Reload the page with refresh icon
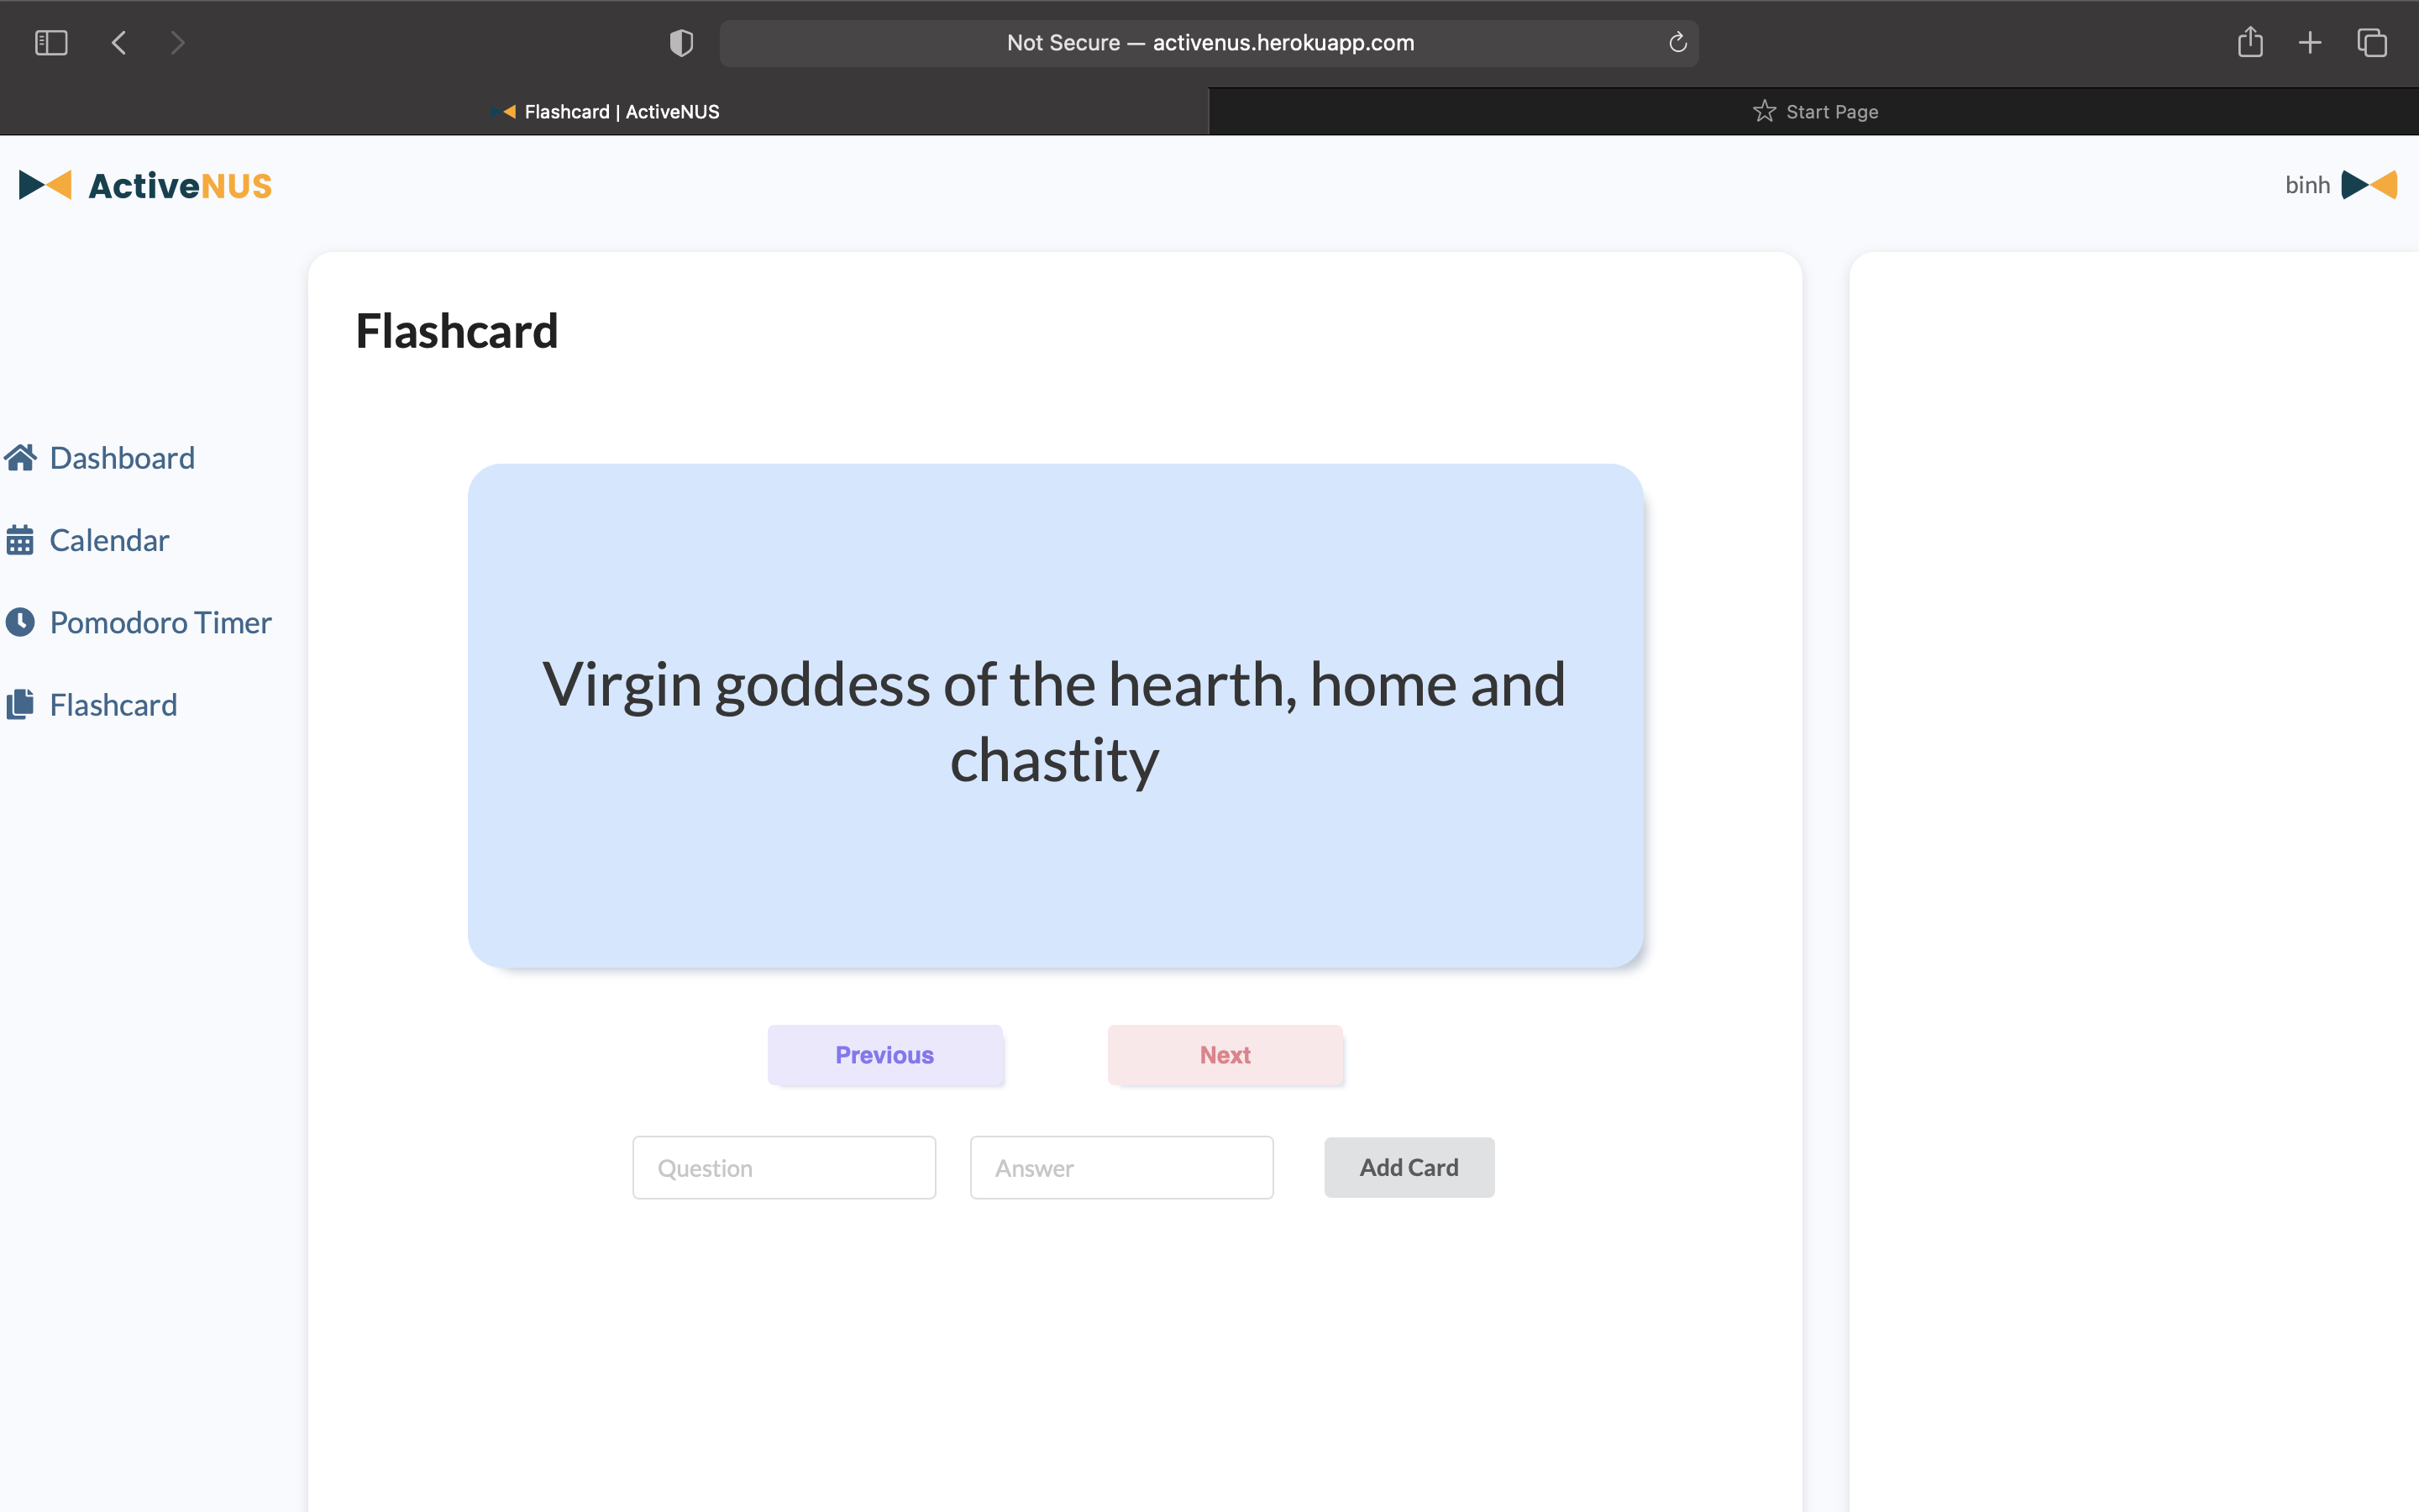Screen dimensions: 2419x1512 click(x=1677, y=43)
